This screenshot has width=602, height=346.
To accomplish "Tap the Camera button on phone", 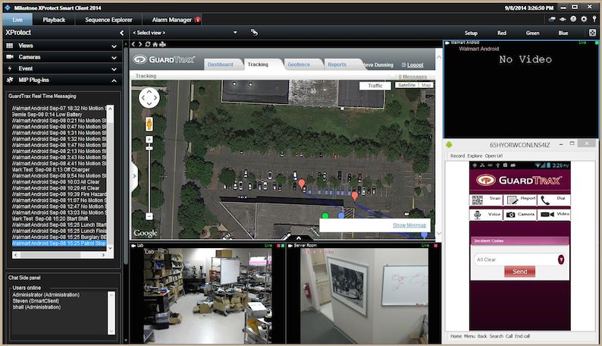I will coord(520,214).
